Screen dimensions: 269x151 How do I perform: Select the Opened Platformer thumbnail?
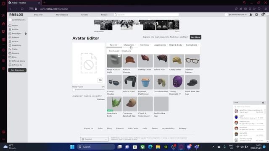145,82
